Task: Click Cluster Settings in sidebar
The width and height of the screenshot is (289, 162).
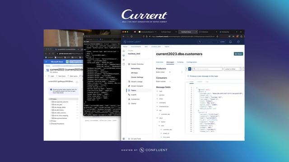Action: [x=137, y=77]
